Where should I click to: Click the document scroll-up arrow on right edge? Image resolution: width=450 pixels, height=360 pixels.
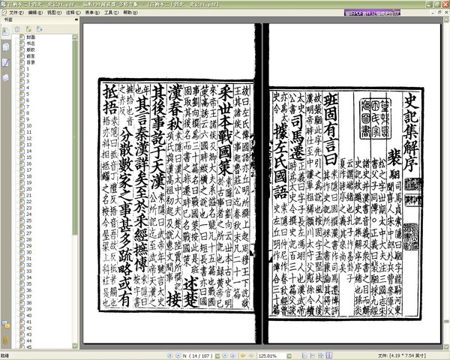(x=446, y=20)
